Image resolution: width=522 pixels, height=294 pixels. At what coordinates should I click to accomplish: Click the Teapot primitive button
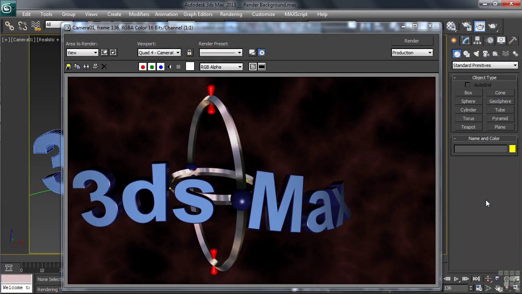(468, 127)
